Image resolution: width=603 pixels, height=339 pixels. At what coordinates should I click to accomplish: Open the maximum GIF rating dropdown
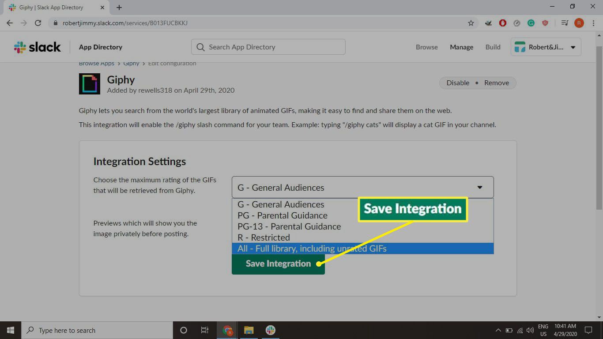(x=362, y=187)
